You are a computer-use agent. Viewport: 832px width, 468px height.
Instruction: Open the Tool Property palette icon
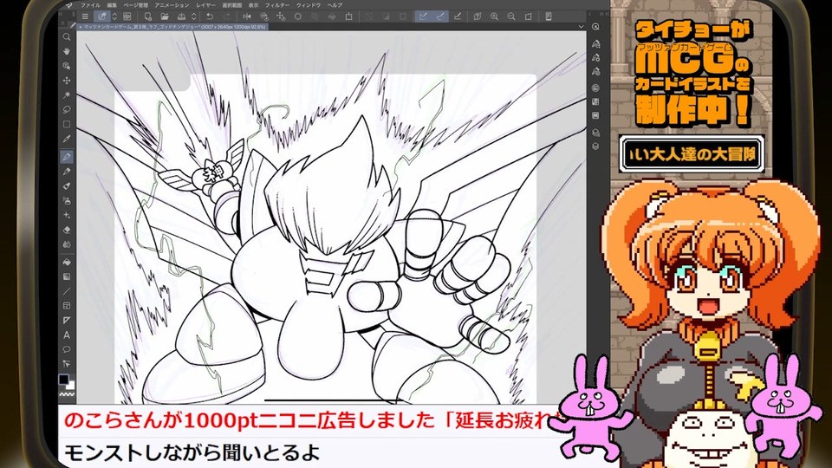[x=596, y=58]
